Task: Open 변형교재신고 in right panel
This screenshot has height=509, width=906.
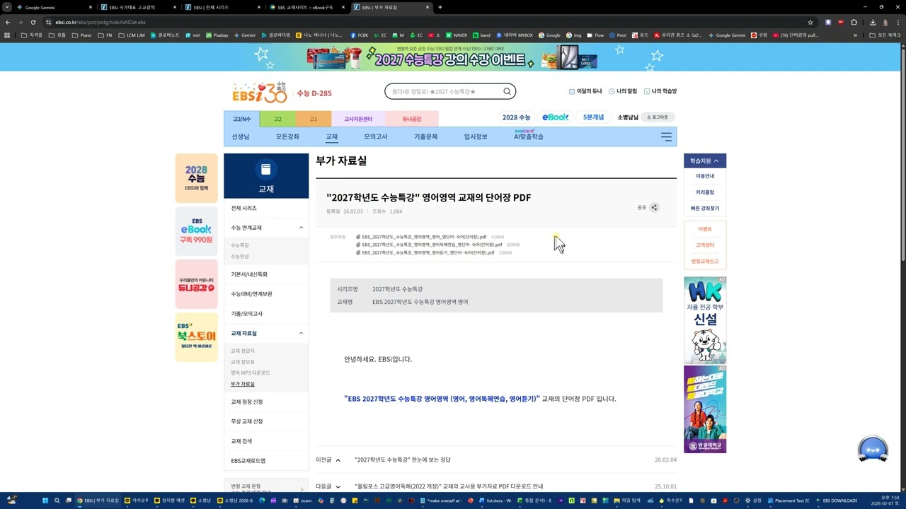Action: click(705, 262)
